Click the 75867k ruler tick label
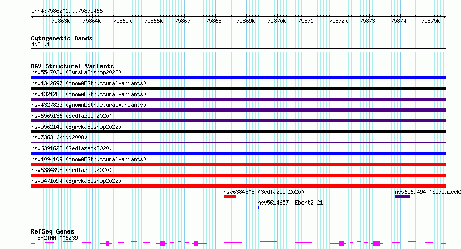This screenshot has height=249, width=461. (x=184, y=21)
